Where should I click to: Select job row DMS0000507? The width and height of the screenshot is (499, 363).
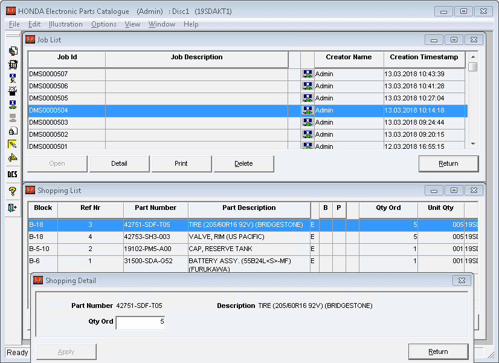[x=248, y=74]
